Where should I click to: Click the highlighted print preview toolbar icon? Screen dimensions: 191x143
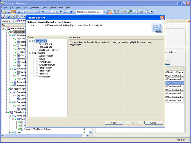pos(13,12)
